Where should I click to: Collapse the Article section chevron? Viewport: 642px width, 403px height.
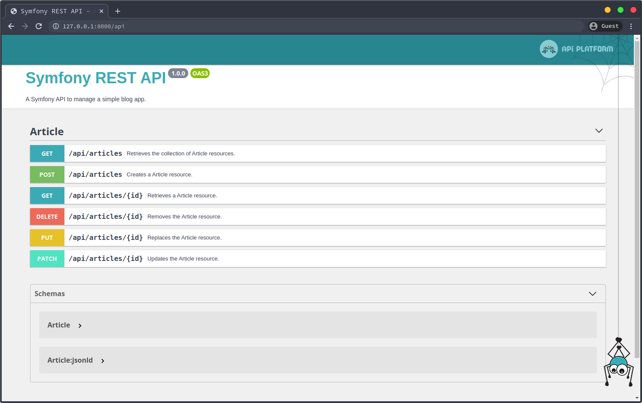click(599, 130)
